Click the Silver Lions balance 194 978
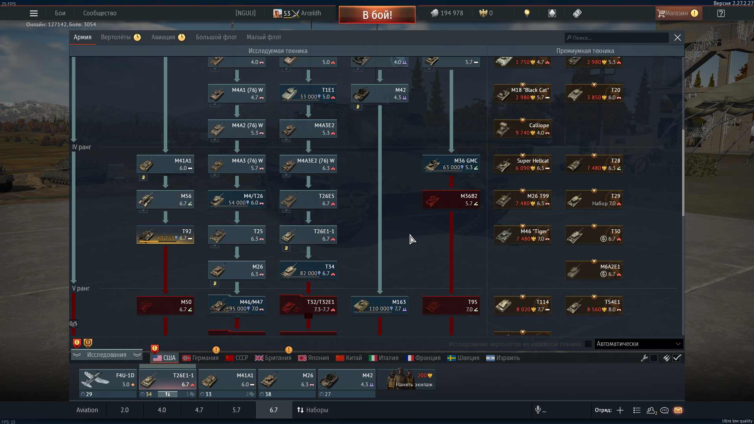The image size is (754, 424). [447, 13]
